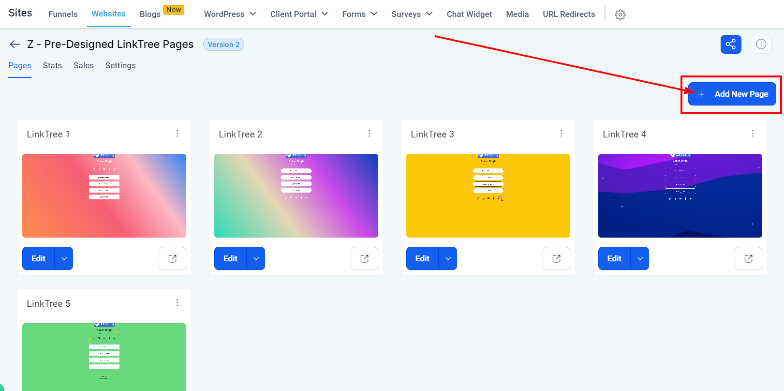Go back using the left arrow

15,45
